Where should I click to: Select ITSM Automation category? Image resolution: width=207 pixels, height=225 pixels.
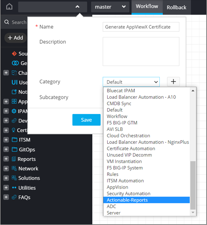(x=146, y=181)
